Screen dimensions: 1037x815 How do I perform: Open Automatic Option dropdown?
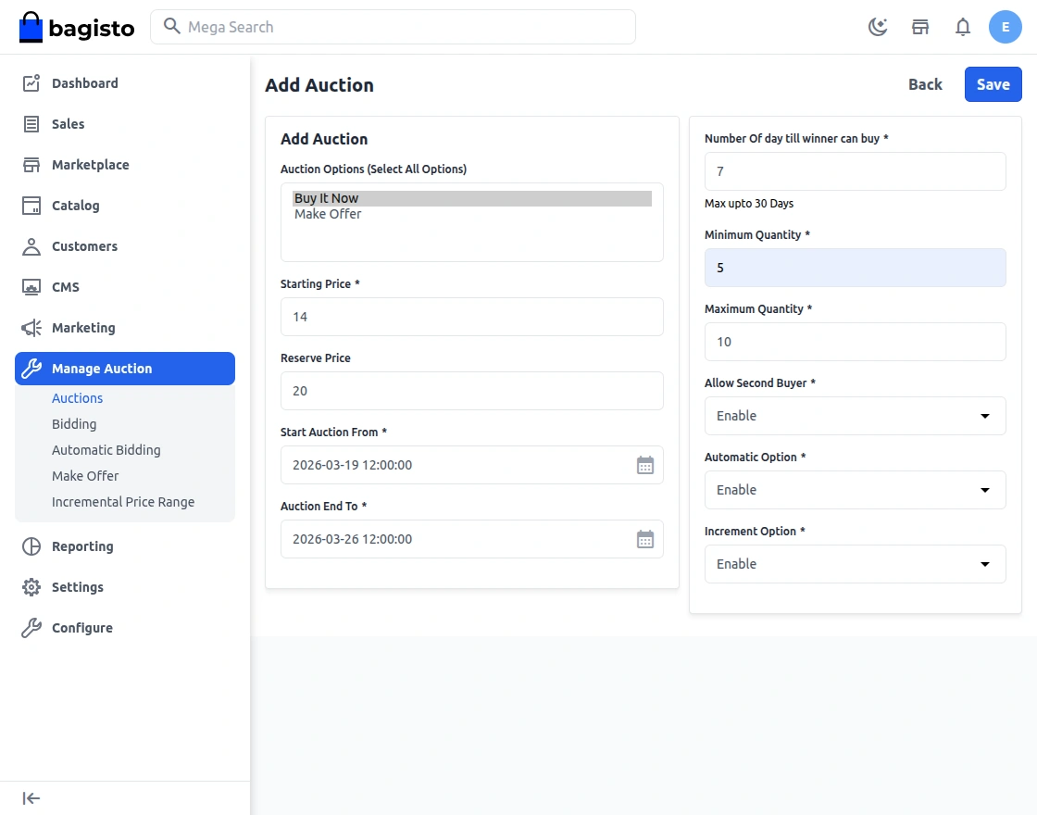(x=855, y=490)
